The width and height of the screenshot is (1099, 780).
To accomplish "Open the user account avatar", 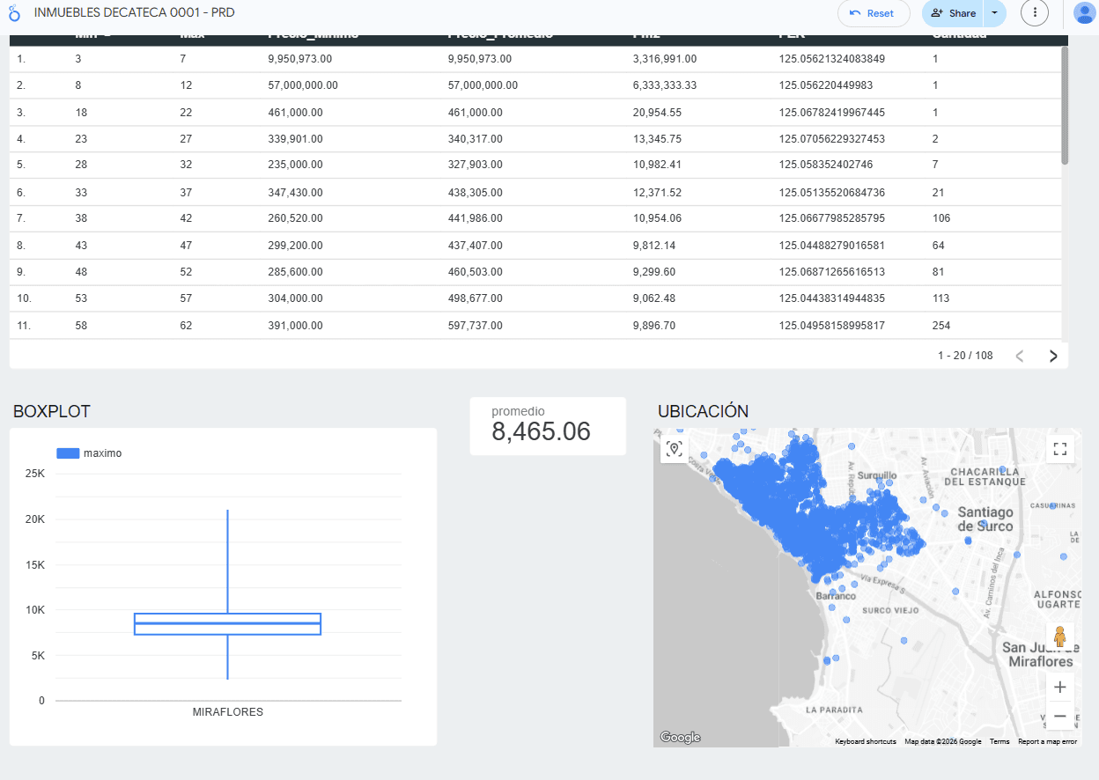I will (1085, 13).
